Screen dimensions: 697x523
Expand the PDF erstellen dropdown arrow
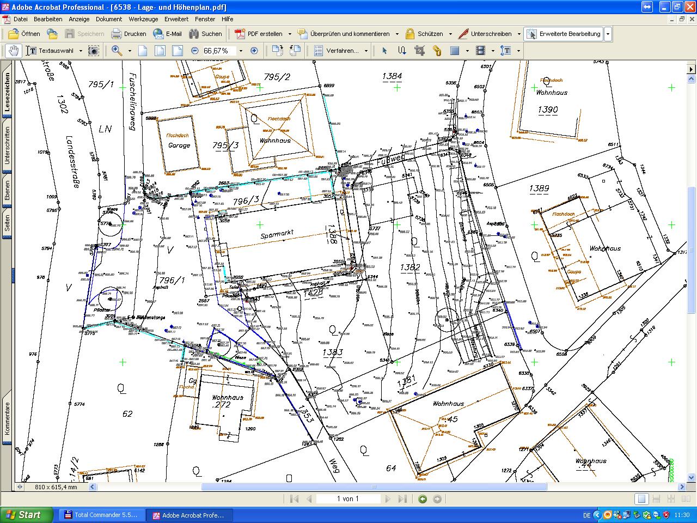(x=290, y=34)
